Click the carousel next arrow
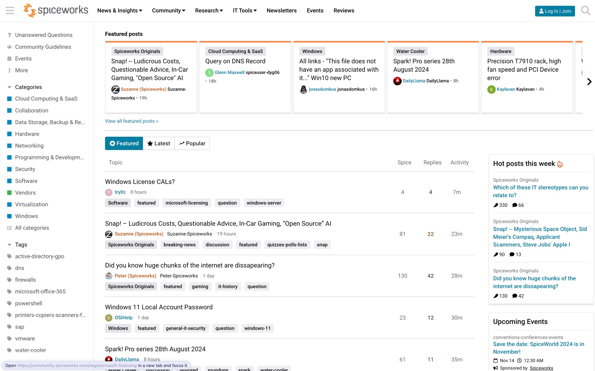 click(589, 81)
